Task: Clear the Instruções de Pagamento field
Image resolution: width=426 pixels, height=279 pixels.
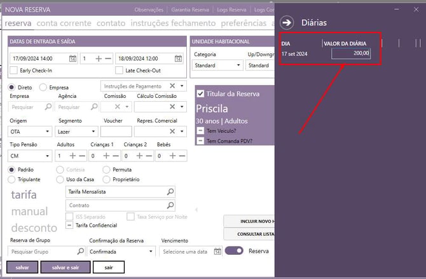Action: tap(172, 86)
